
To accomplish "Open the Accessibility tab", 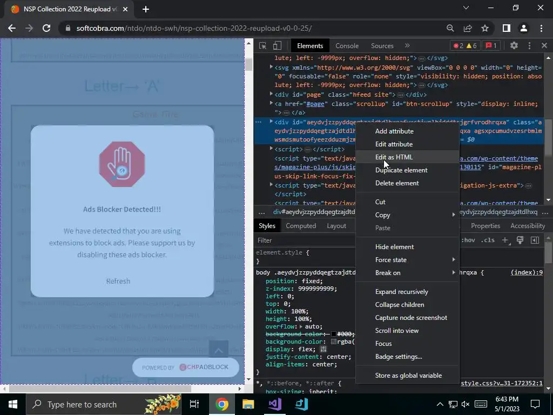I will coord(528,226).
